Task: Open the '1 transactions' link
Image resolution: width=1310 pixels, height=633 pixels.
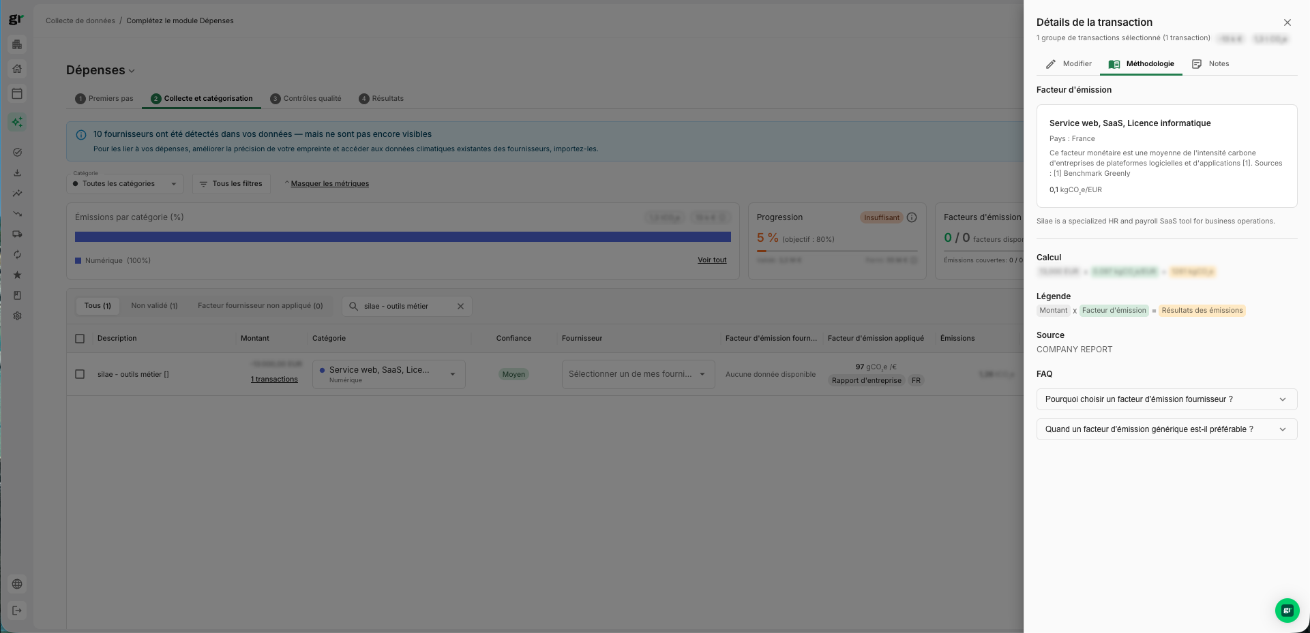Action: point(274,380)
